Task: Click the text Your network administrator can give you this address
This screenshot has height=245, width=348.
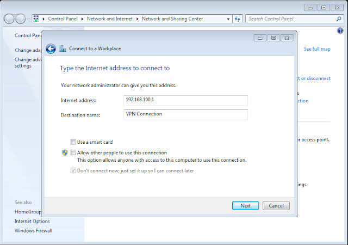Action: 119,85
